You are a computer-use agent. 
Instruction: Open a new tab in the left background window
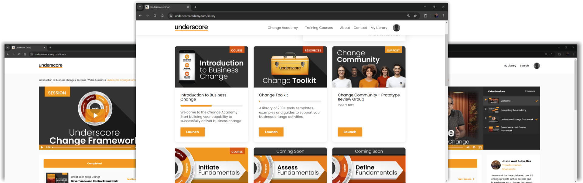(x=50, y=47)
